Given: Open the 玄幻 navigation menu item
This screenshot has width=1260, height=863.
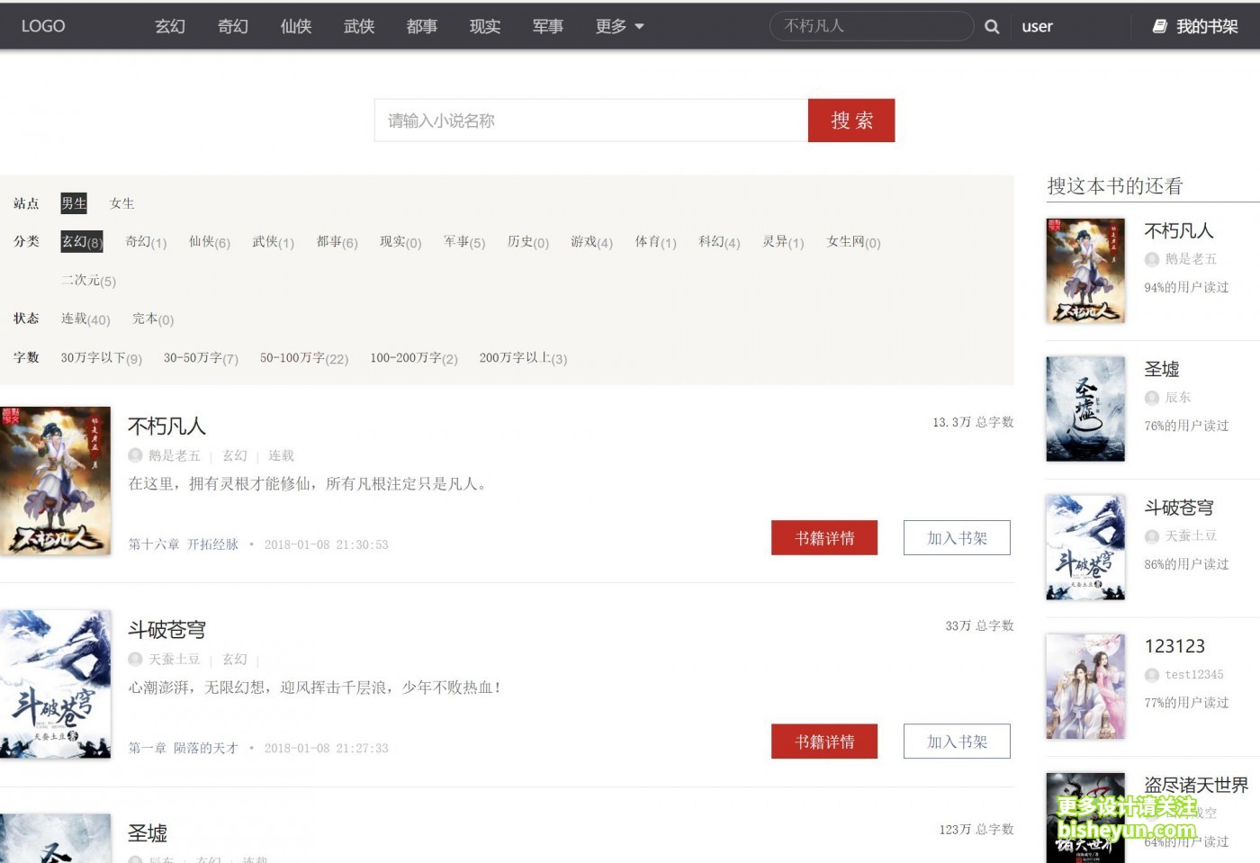Looking at the screenshot, I should coord(170,26).
